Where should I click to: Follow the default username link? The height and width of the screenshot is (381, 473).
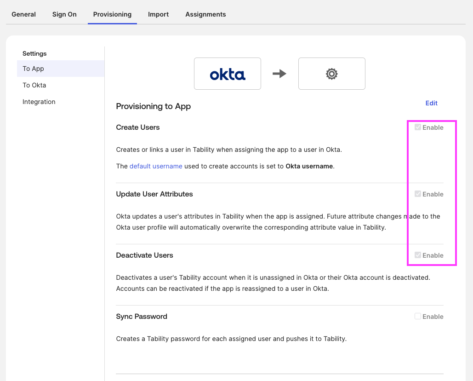(156, 166)
